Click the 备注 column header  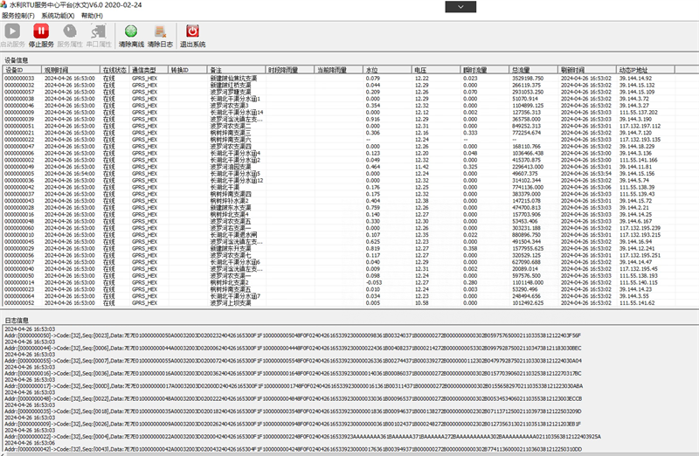(236, 70)
